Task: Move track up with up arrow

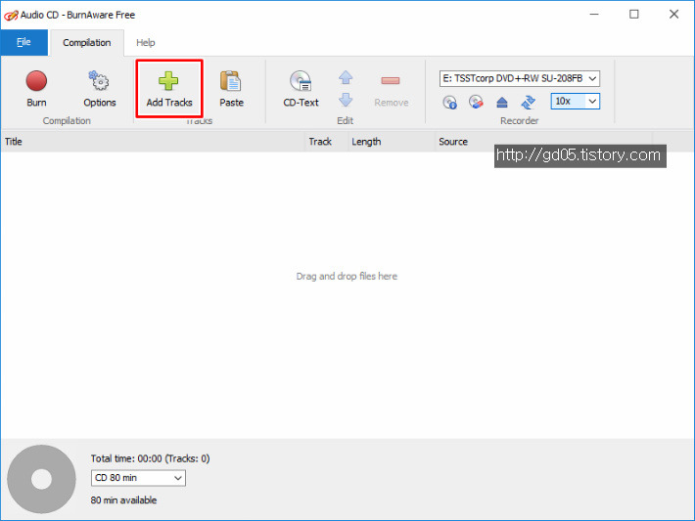Action: click(x=346, y=77)
